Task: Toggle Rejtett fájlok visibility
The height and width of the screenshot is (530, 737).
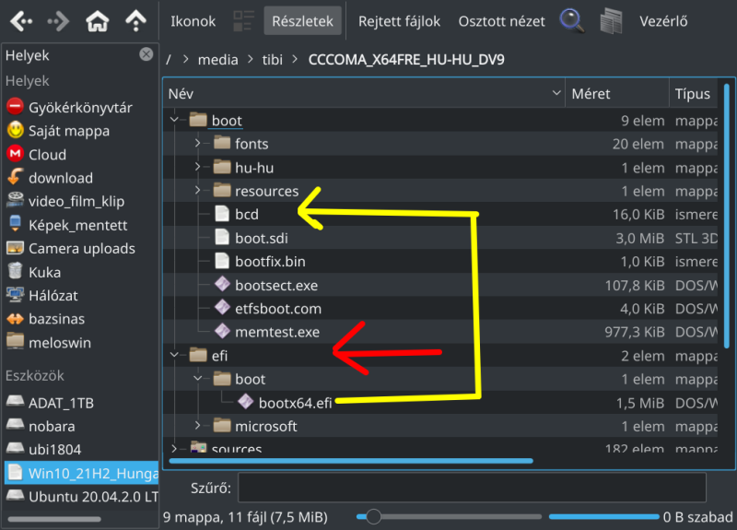Action: [x=399, y=21]
